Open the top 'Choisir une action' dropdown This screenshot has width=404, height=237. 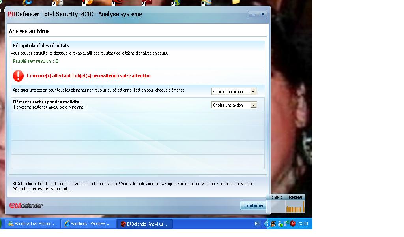click(x=234, y=92)
